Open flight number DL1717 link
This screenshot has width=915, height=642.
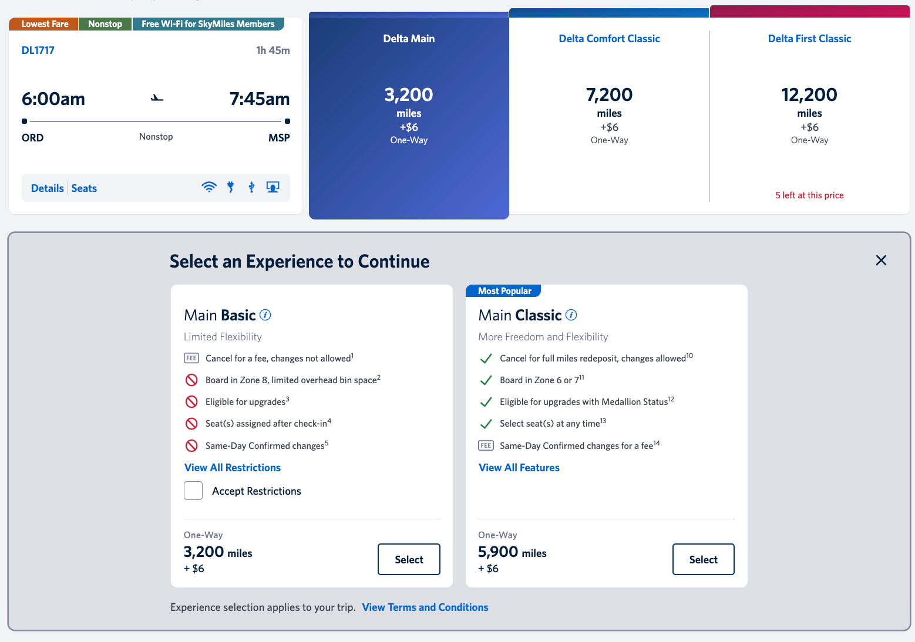pyautogui.click(x=38, y=50)
